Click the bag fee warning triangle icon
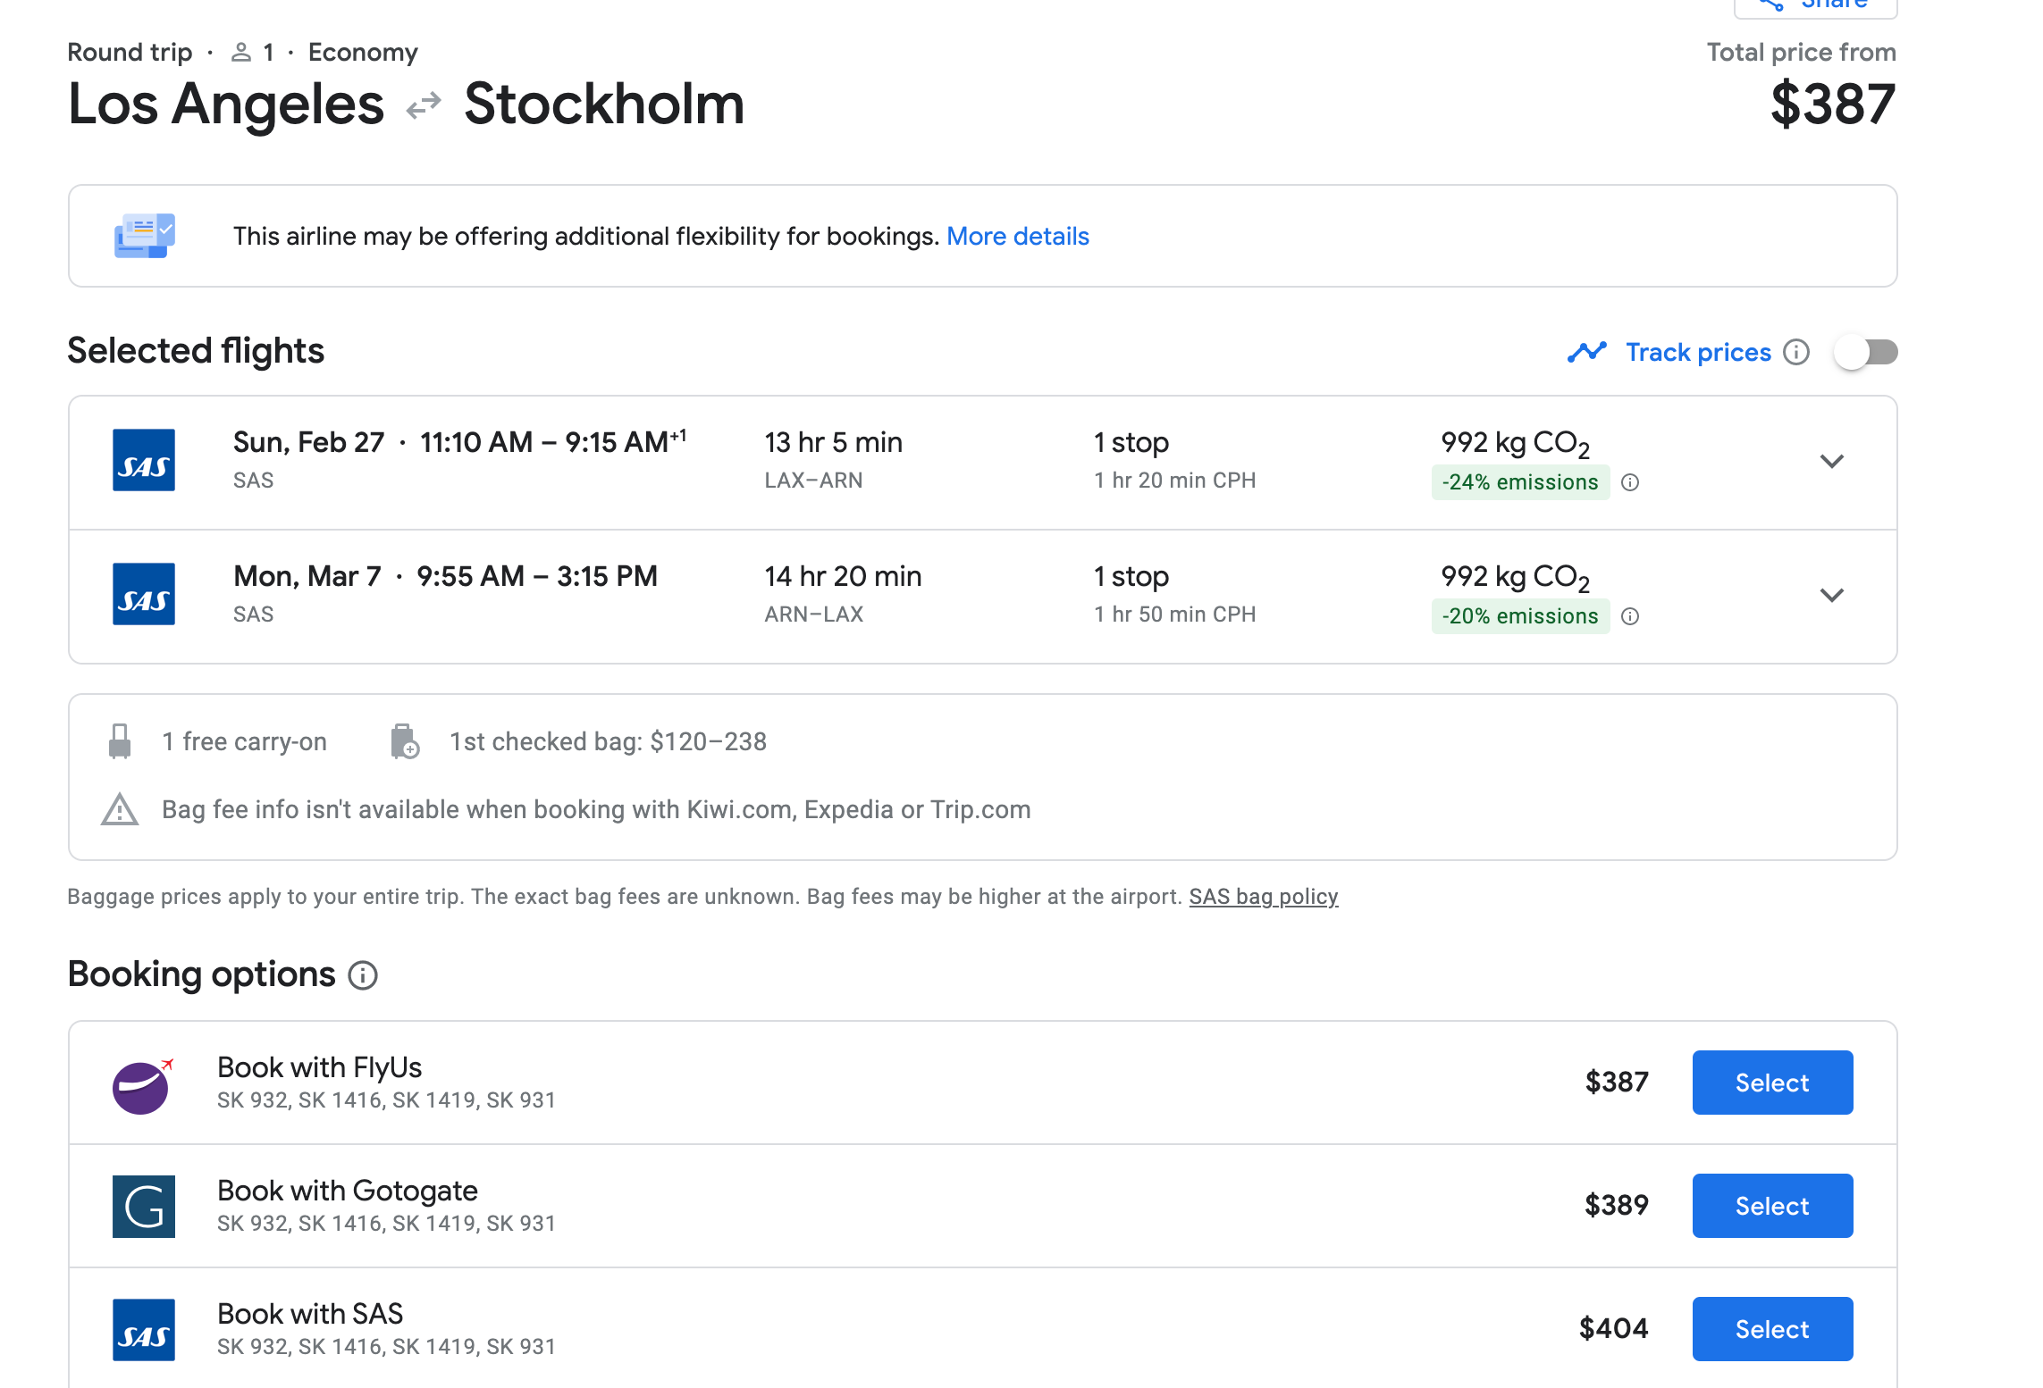The height and width of the screenshot is (1388, 2043). click(119, 809)
